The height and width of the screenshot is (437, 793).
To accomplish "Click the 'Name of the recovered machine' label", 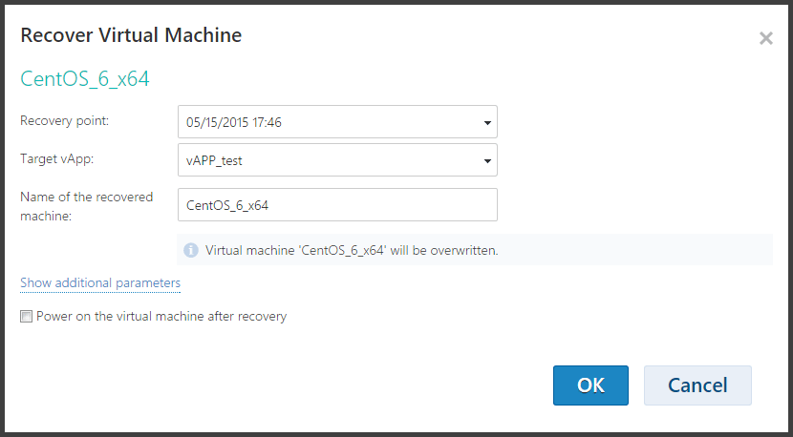I will coord(87,206).
